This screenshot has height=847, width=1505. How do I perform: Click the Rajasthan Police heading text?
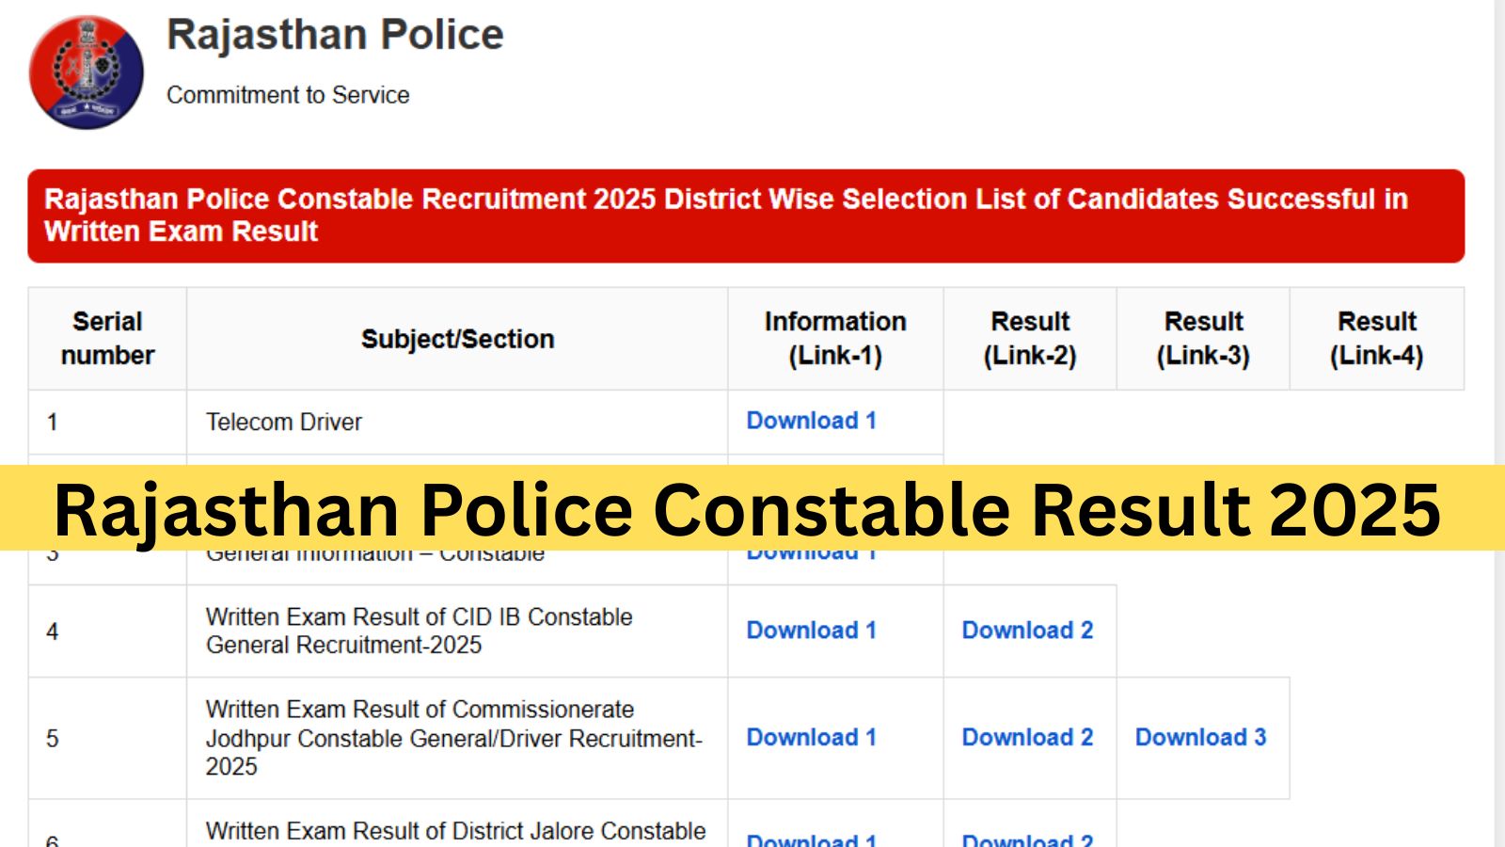335,35
